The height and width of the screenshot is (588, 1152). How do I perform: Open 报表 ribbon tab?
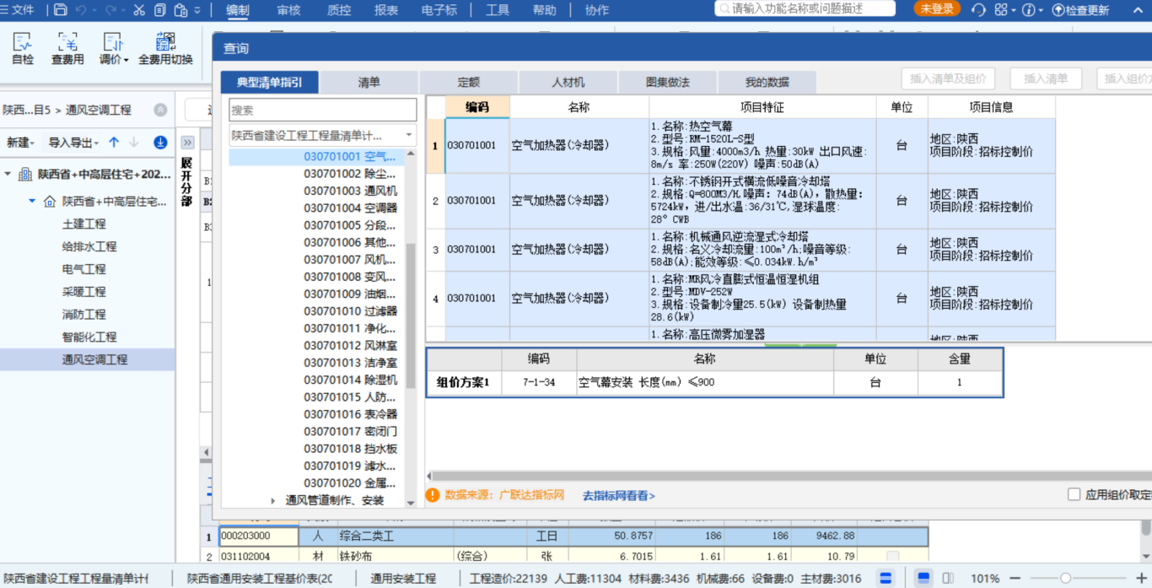pyautogui.click(x=386, y=10)
